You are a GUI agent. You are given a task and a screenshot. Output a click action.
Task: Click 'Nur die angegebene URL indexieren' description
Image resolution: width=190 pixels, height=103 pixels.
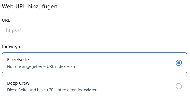click(x=41, y=66)
